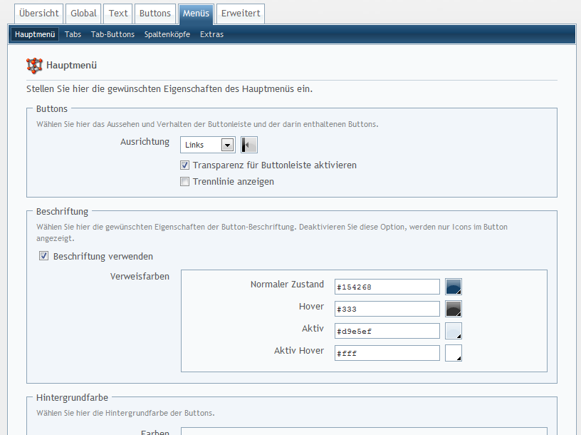Click the Normaler Zustand color input field
Image resolution: width=581 pixels, height=435 pixels.
387,287
